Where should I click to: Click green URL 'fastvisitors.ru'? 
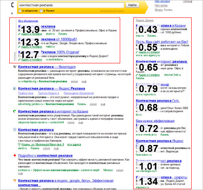click(x=144, y=155)
